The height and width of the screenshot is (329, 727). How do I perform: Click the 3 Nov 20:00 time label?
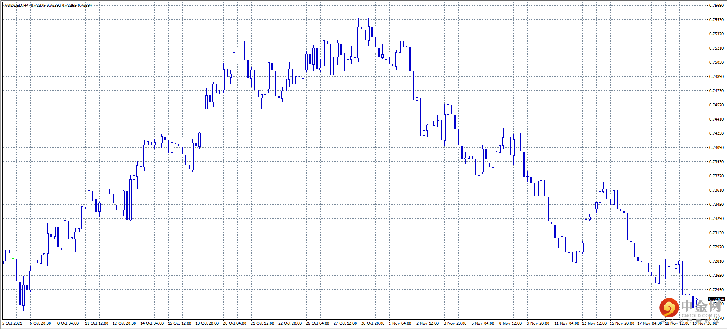455,323
